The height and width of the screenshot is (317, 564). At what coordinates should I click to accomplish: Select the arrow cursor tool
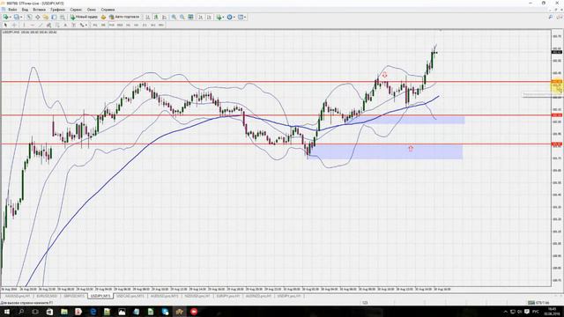click(5, 25)
